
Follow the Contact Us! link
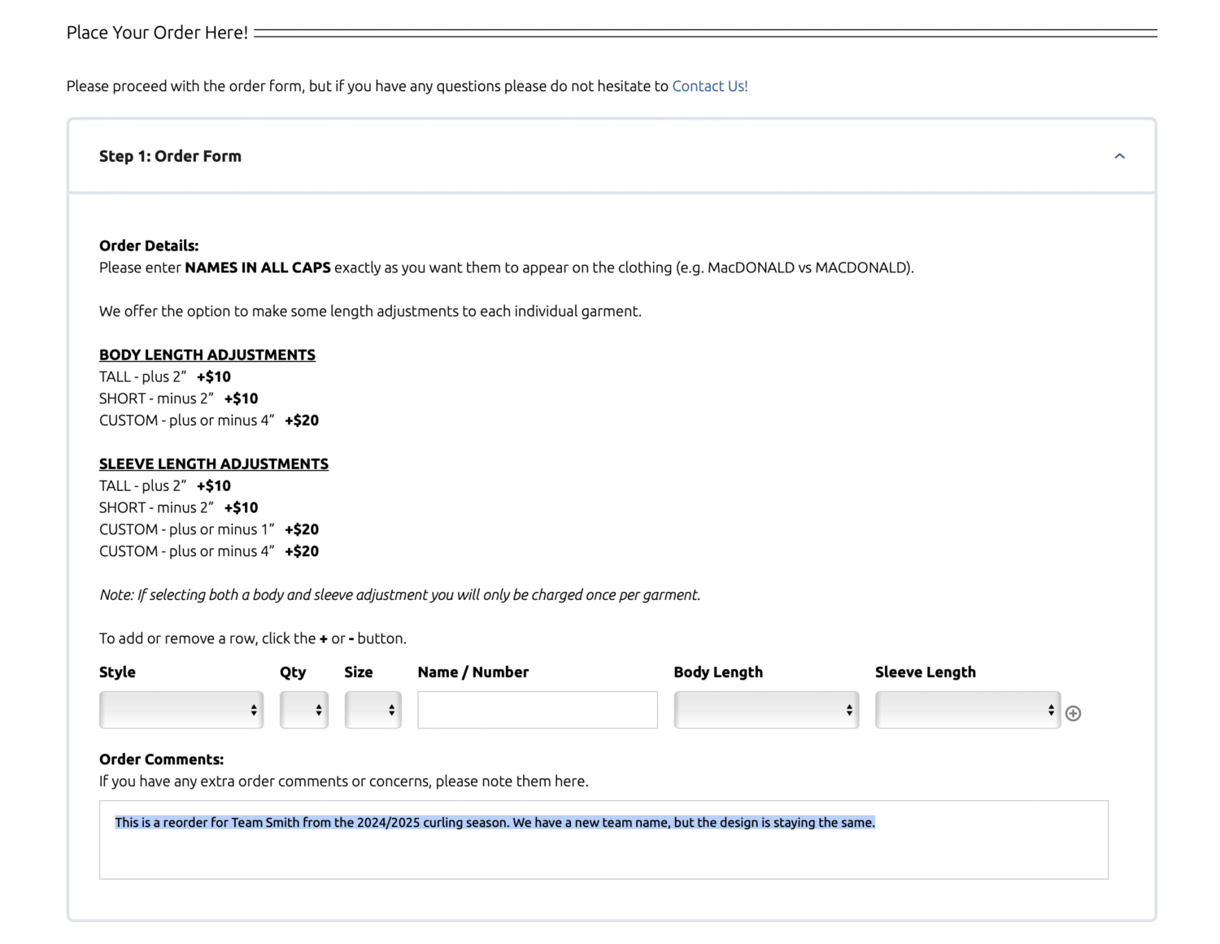pyautogui.click(x=710, y=86)
